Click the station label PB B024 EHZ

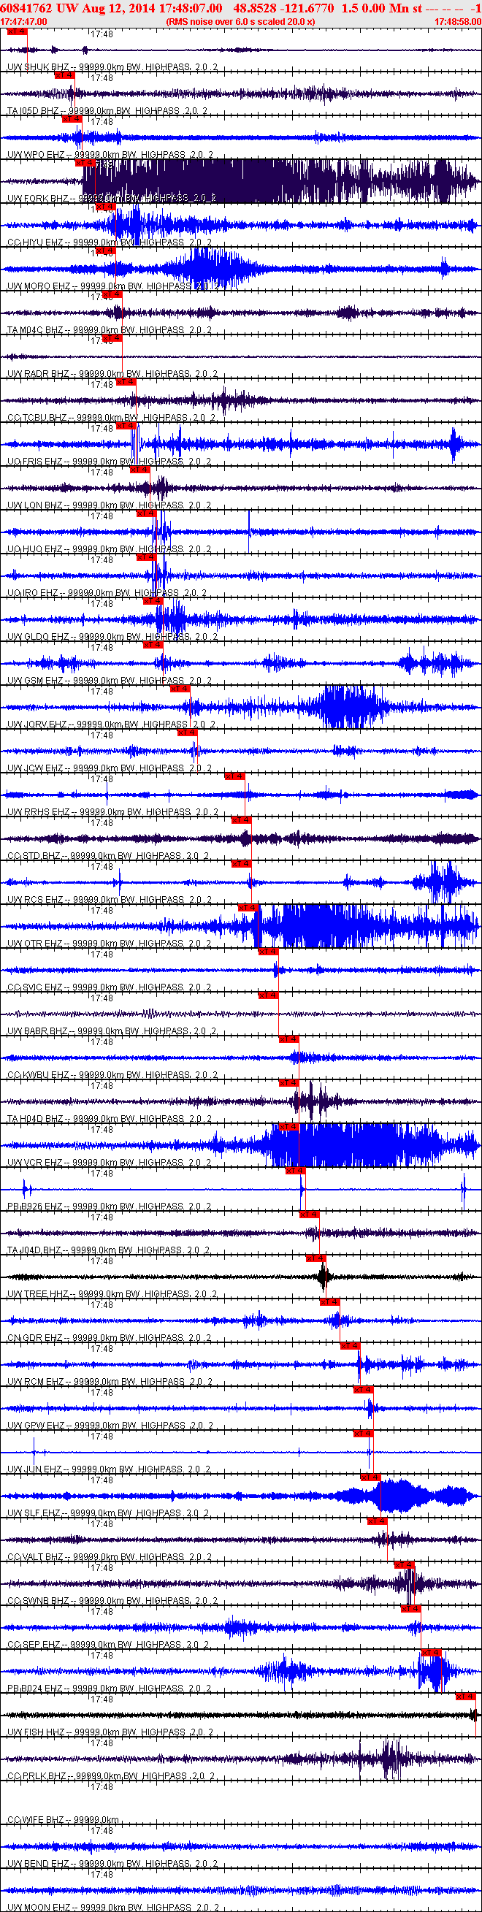36,1688
